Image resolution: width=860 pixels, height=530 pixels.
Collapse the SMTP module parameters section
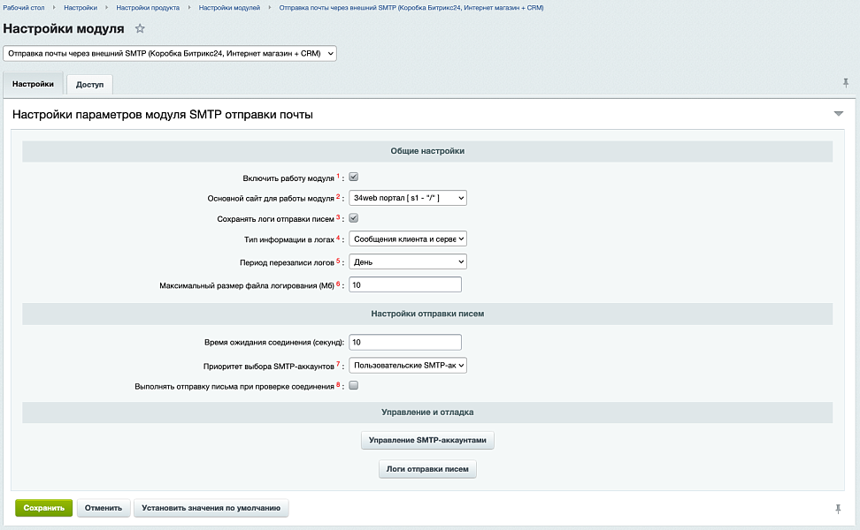click(838, 114)
